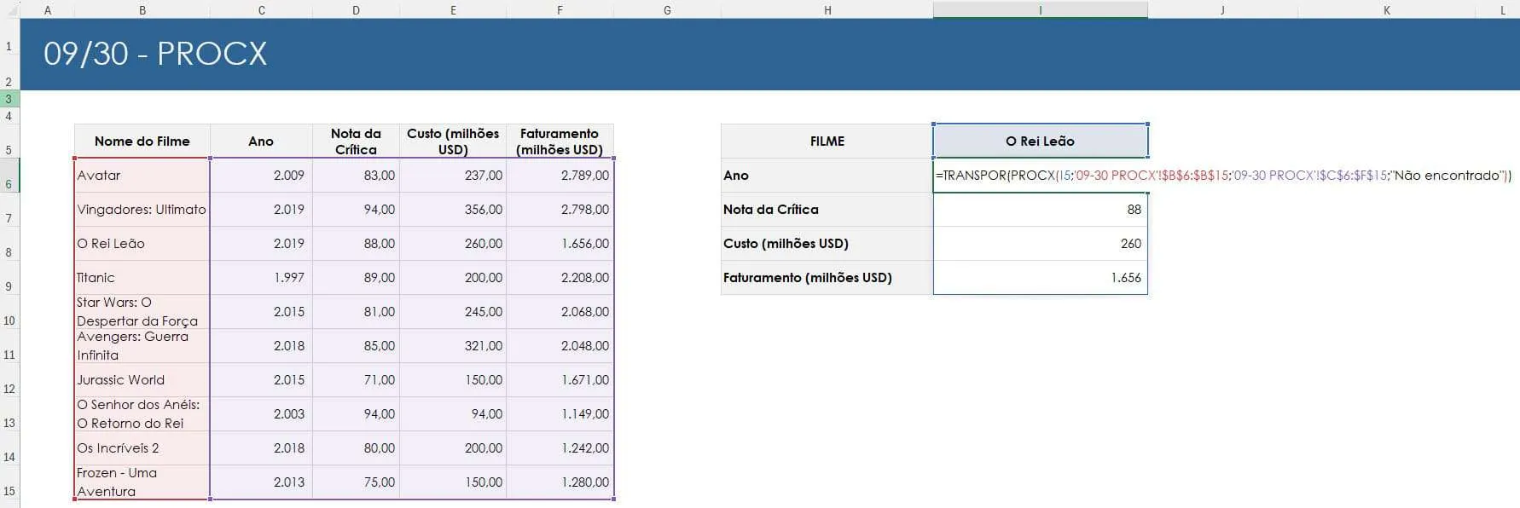Click the column K header

click(1386, 9)
